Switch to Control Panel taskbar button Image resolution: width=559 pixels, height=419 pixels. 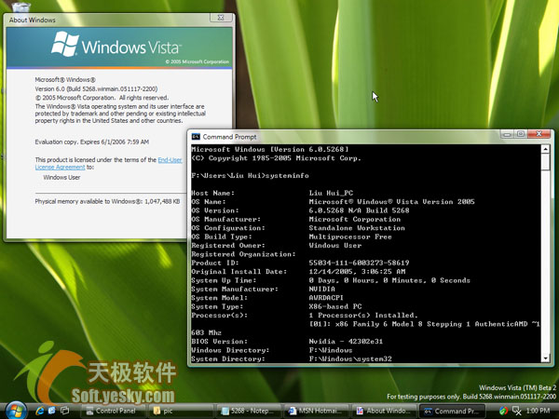114,412
